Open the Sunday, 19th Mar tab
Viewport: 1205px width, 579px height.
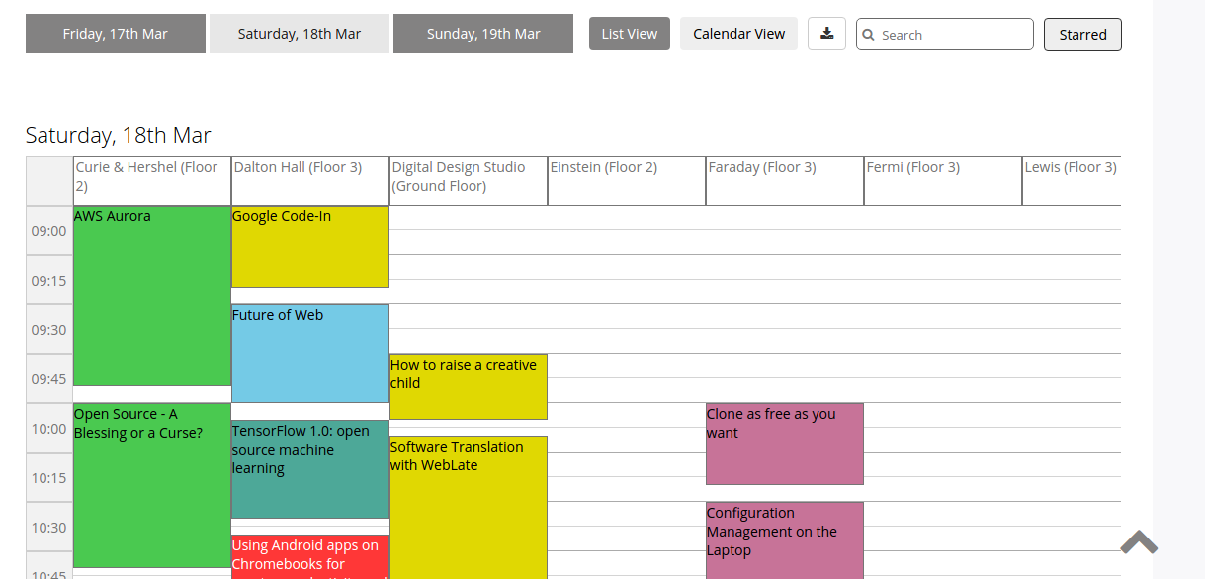tap(483, 34)
